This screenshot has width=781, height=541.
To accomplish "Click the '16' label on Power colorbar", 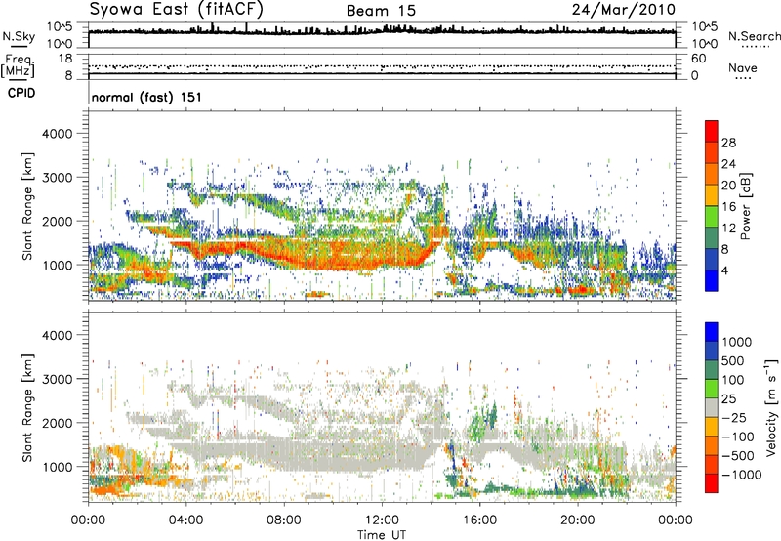I will pyautogui.click(x=728, y=207).
